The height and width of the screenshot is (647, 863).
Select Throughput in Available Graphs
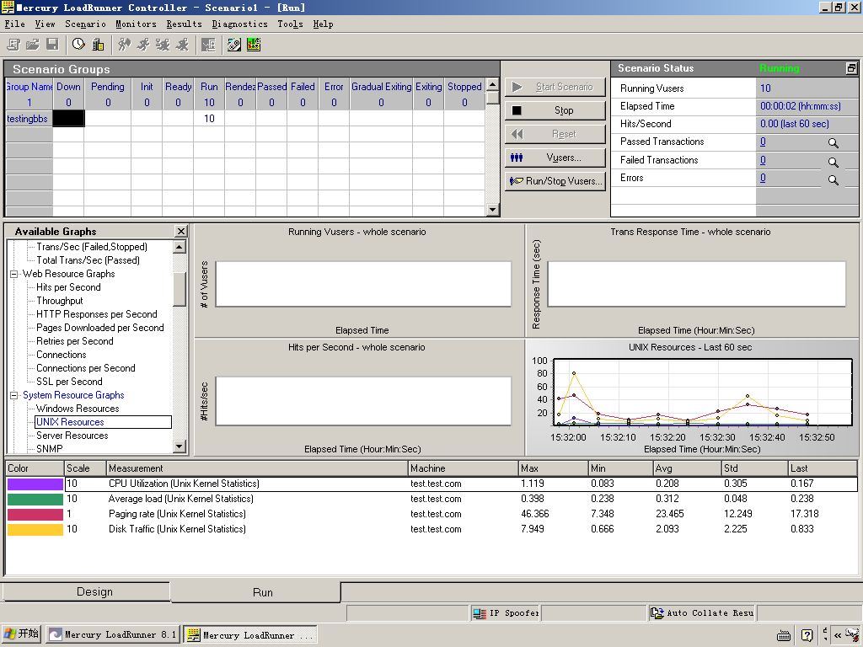tap(60, 301)
